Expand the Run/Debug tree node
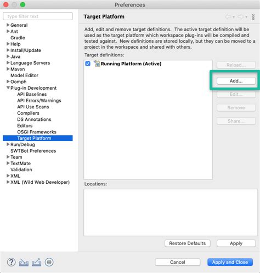Viewport: 260px width, 273px height. point(8,144)
